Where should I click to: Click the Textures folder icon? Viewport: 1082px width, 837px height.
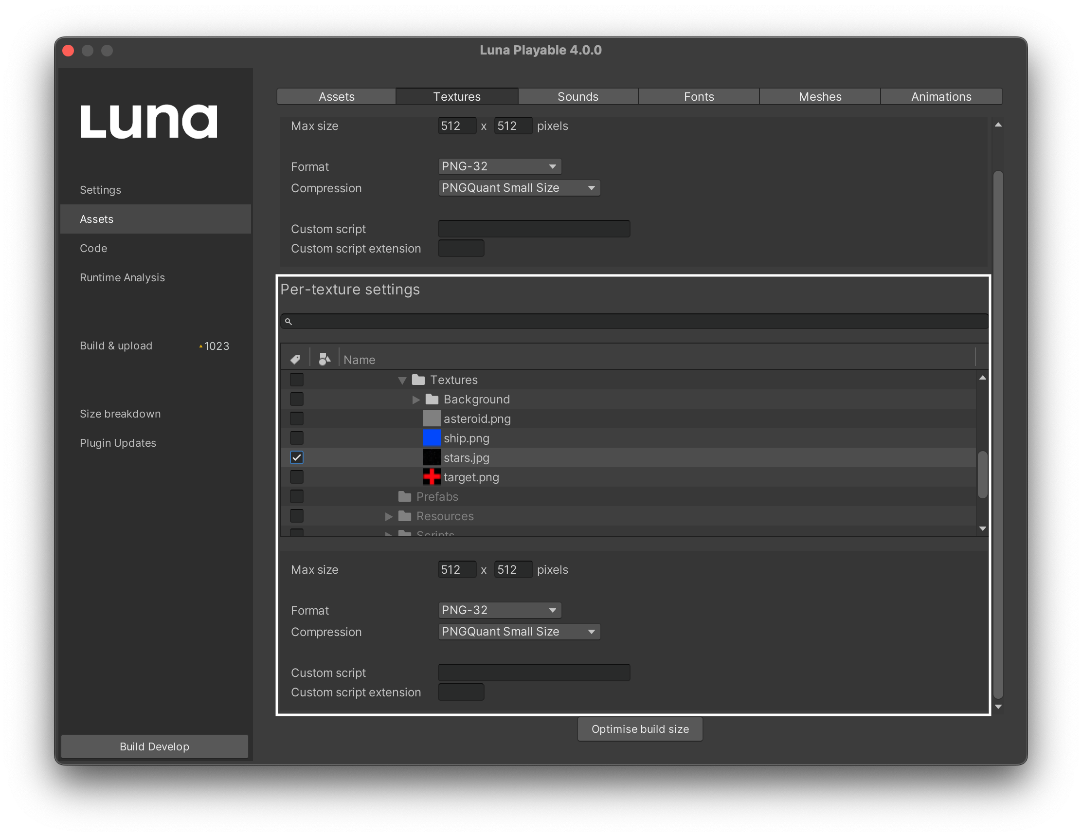coord(418,380)
